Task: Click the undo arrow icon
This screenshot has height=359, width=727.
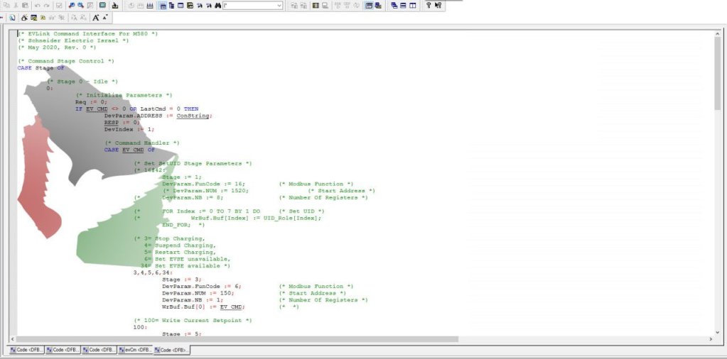Action: (37, 6)
